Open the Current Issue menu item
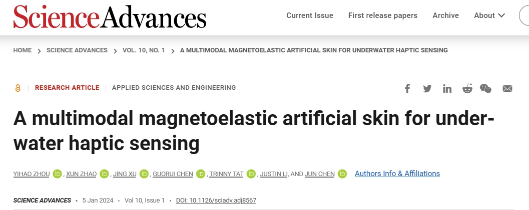 310,15
